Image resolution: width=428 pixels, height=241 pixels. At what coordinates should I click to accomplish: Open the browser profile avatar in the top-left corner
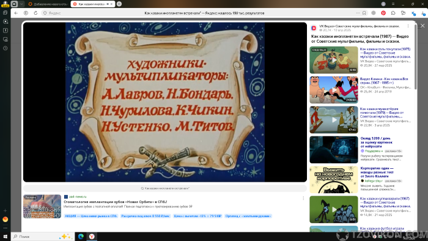click(x=5, y=4)
